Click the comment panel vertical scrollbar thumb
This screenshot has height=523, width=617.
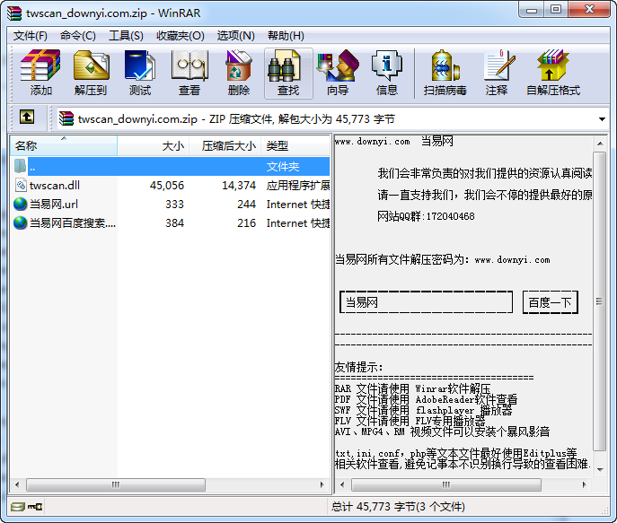599,301
